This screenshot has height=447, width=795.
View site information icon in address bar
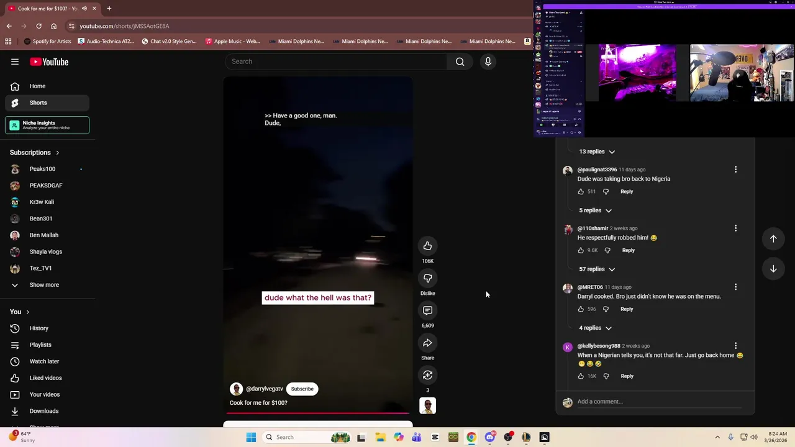pyautogui.click(x=71, y=26)
